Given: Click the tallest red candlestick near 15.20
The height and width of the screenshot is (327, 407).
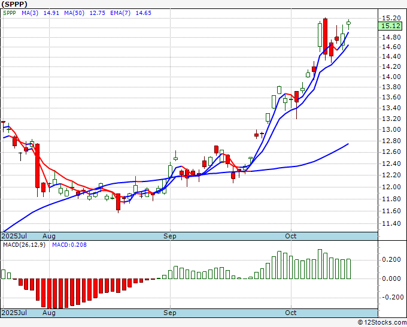Looking at the screenshot, I should [x=325, y=37].
